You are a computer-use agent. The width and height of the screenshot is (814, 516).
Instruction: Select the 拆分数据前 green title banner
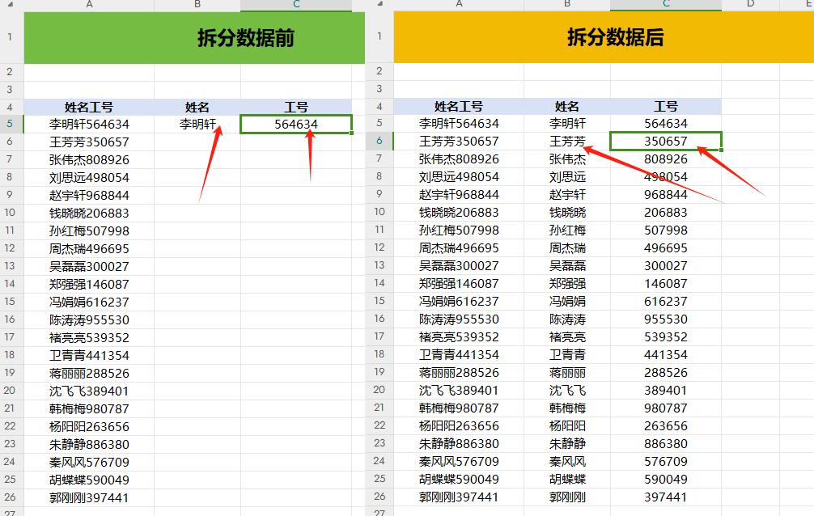(194, 37)
